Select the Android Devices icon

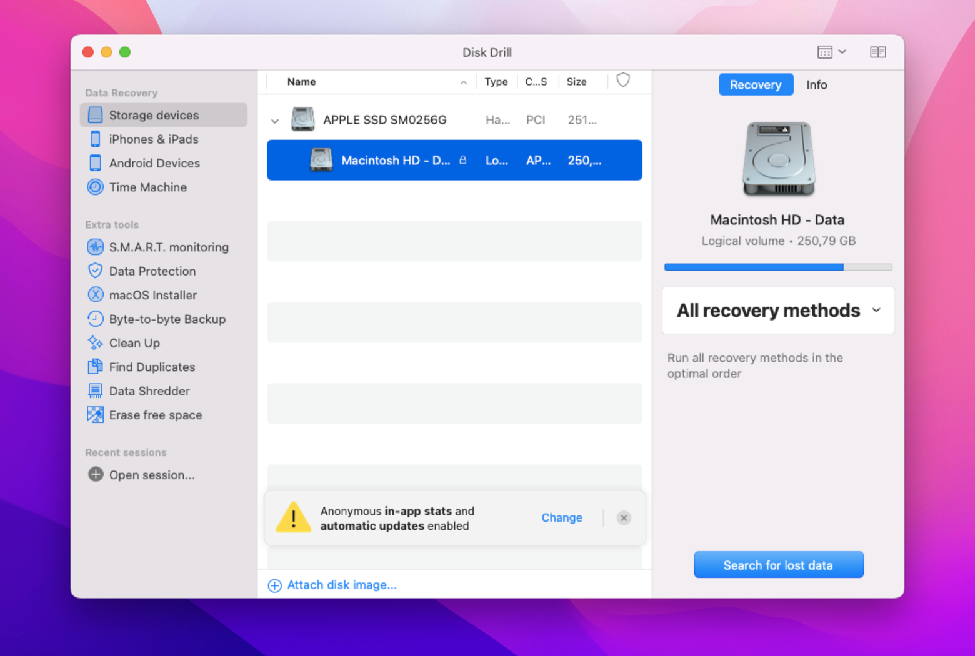[95, 163]
